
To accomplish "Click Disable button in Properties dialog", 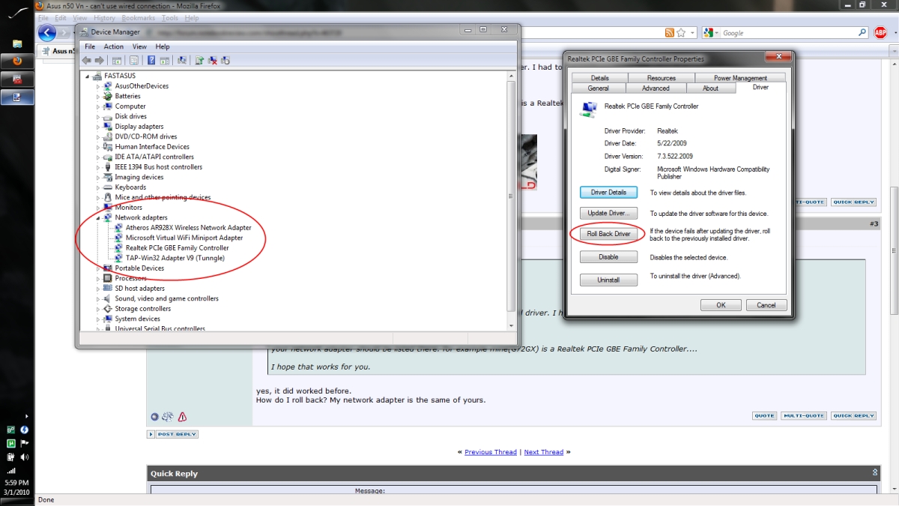I will (x=608, y=257).
